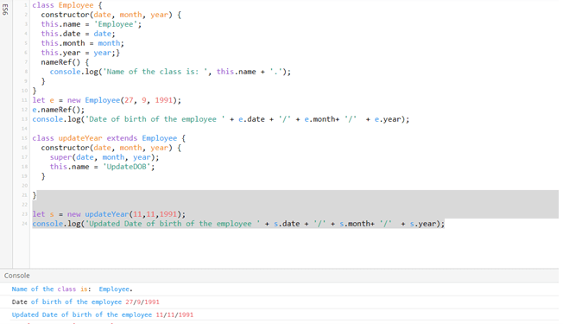This screenshot has width=563, height=324.
Task: Click line 'this.year = year;}'
Action: tap(80, 53)
